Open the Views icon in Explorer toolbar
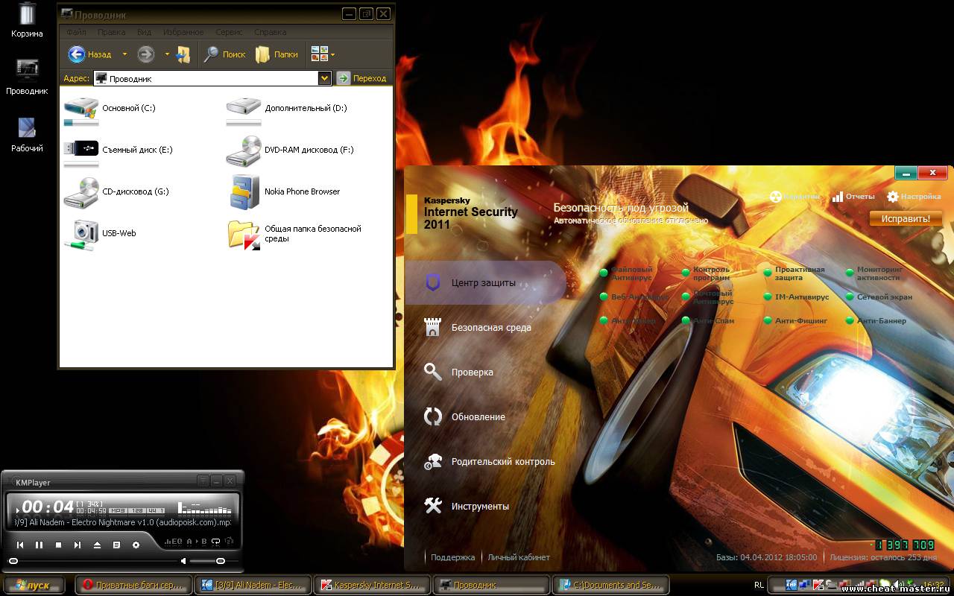 click(320, 54)
